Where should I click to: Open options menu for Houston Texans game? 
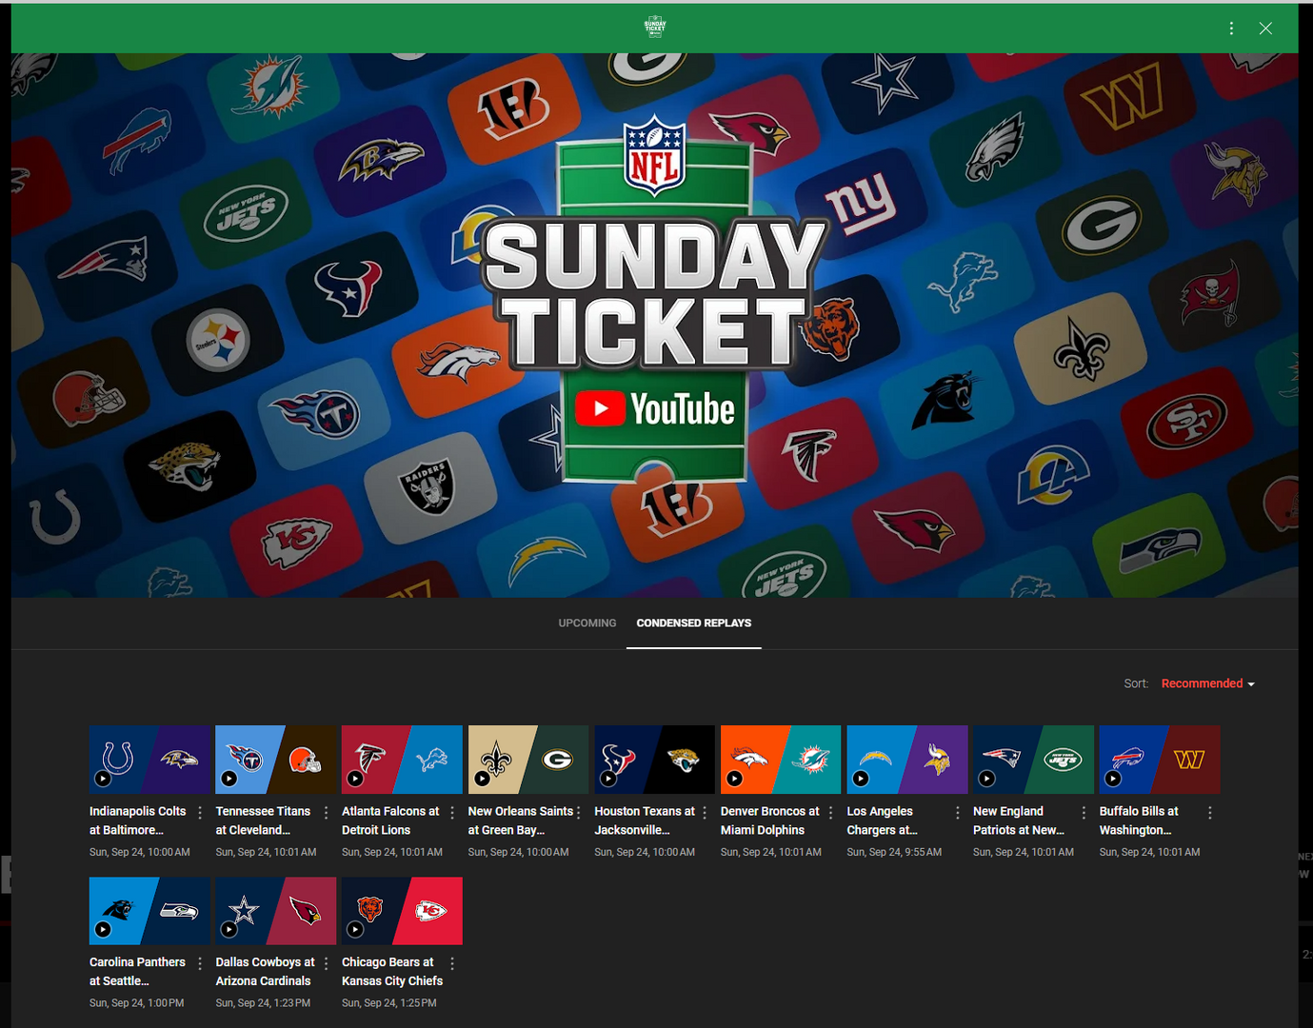coord(705,812)
